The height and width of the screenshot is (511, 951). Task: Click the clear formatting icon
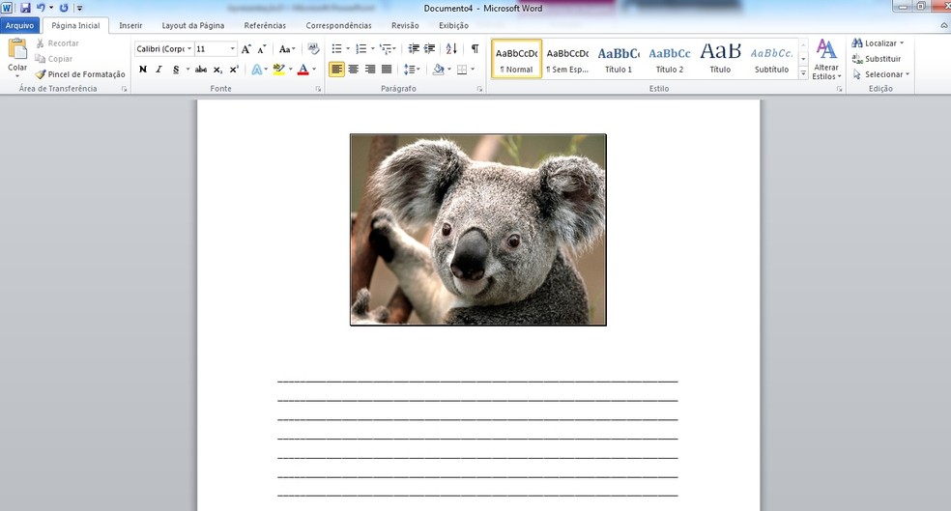313,48
